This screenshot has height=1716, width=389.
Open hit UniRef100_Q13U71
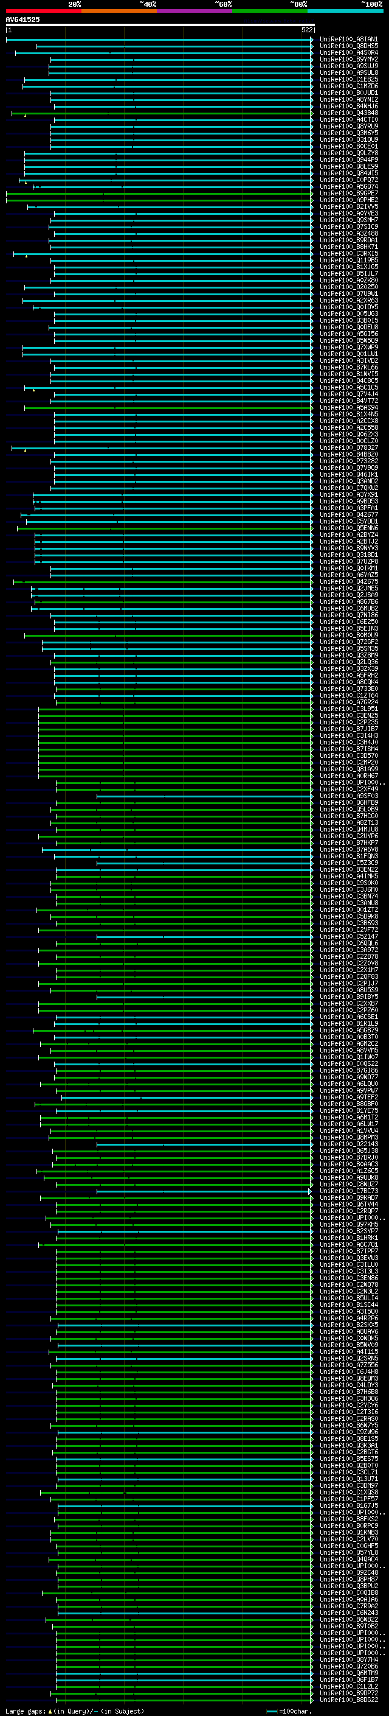(x=348, y=1479)
